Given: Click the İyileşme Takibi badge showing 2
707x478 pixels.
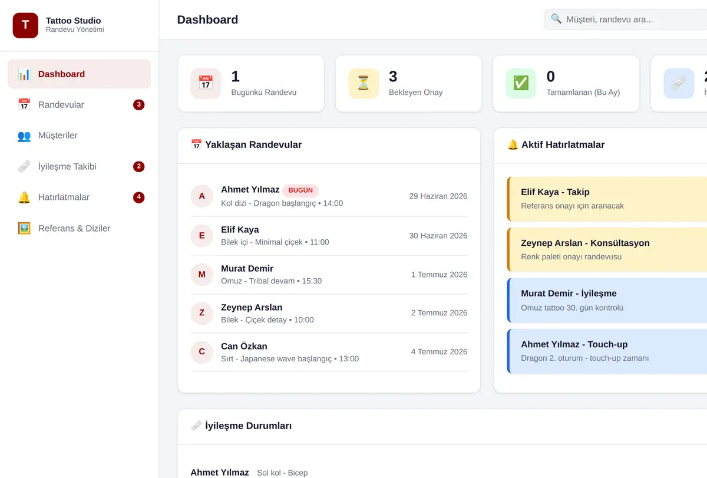Looking at the screenshot, I should coord(139,167).
